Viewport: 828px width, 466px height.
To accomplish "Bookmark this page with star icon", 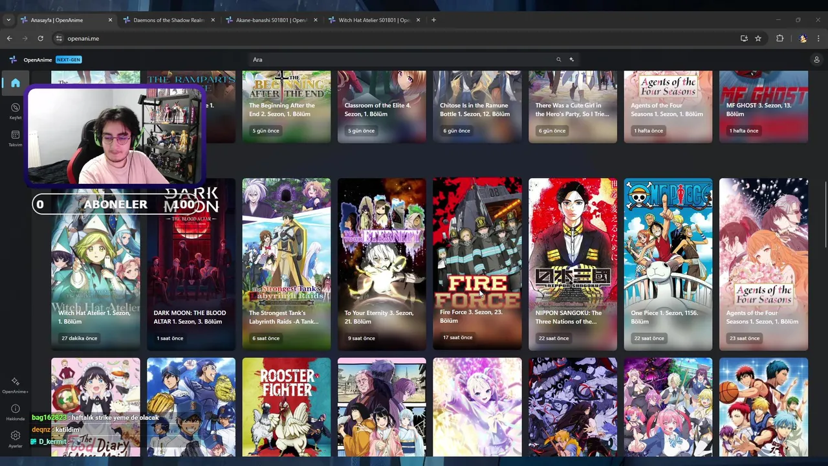I will click(758, 38).
